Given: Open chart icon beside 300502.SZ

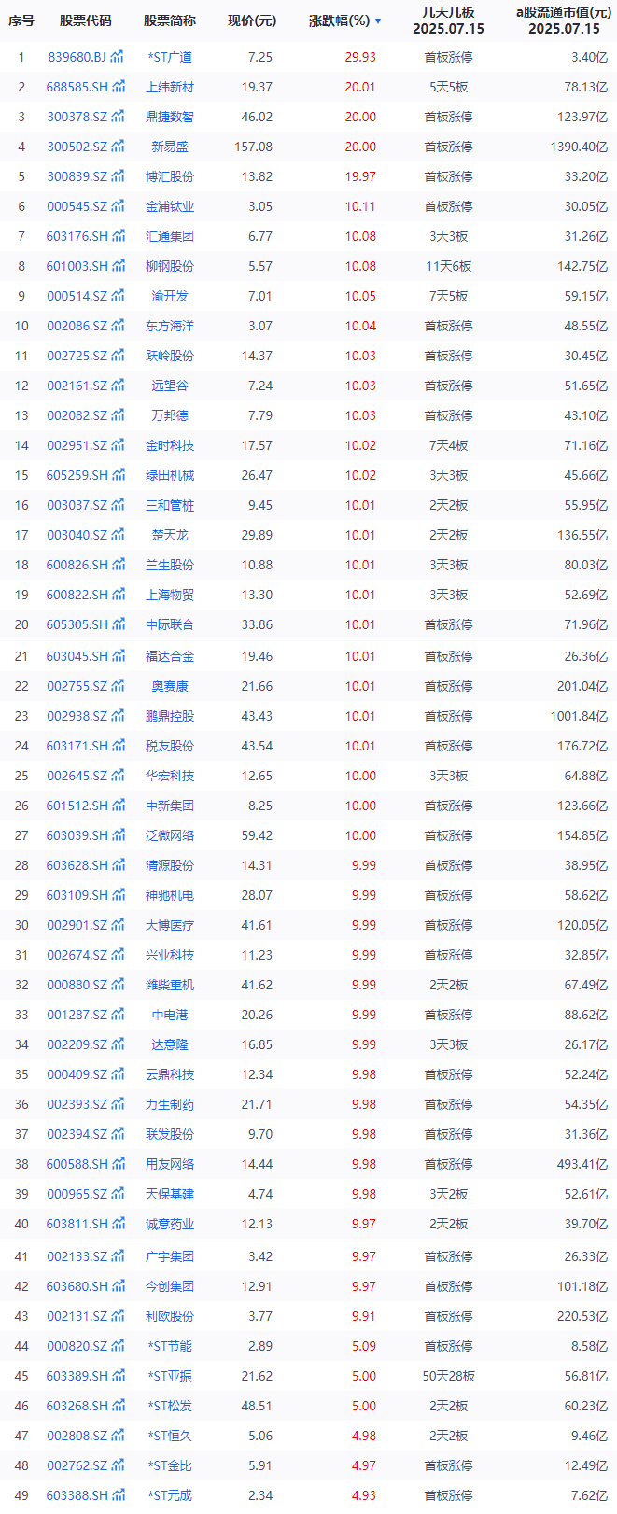Looking at the screenshot, I should [118, 147].
